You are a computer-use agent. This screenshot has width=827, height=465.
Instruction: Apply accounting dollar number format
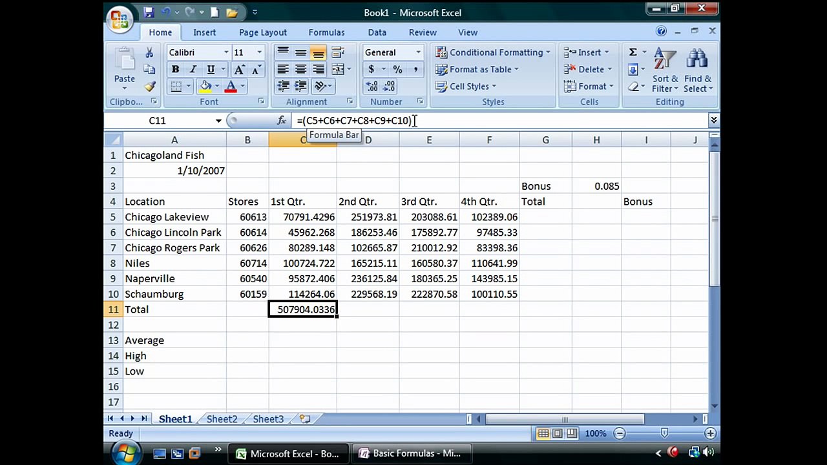(371, 70)
